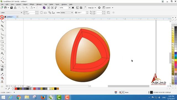Create a new document from the toolbar
Screen dimensions: 177x100
2,8
